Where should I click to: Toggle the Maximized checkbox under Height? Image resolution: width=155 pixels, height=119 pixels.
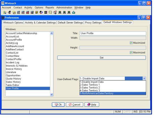pyautogui.click(x=131, y=52)
